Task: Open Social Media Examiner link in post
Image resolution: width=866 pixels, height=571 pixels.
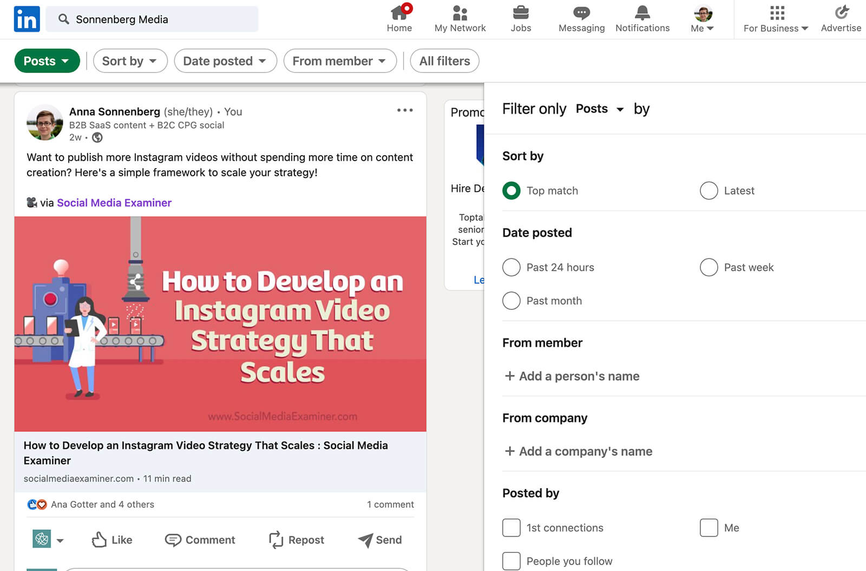Action: point(114,203)
